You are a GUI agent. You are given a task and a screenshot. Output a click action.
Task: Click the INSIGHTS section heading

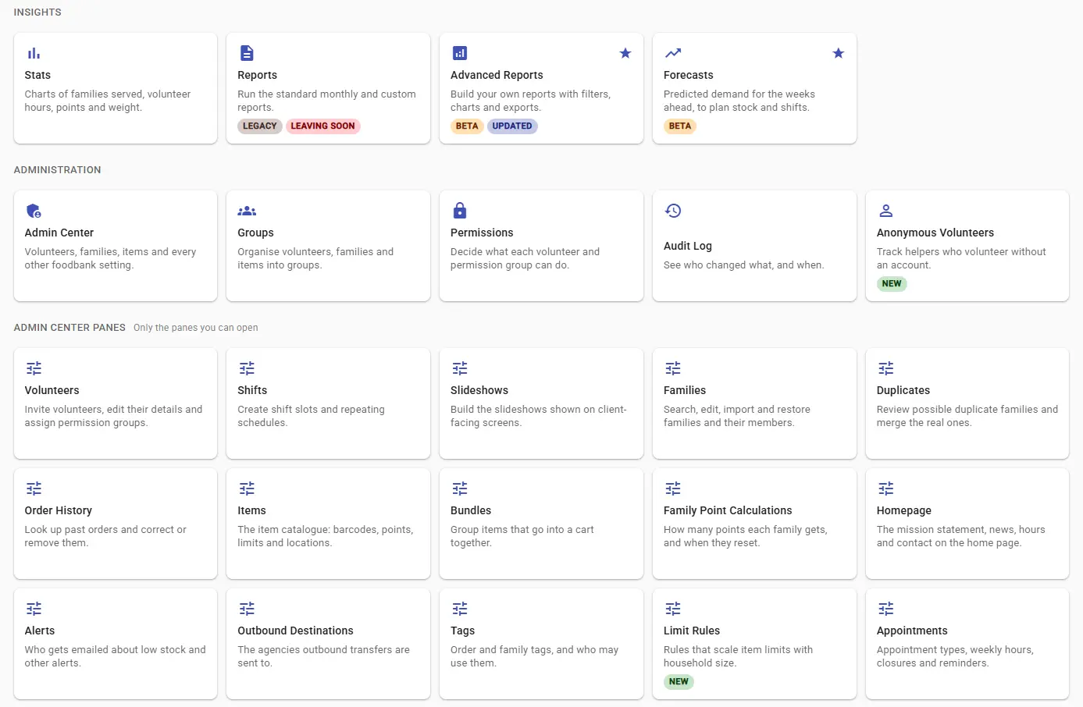pos(37,12)
